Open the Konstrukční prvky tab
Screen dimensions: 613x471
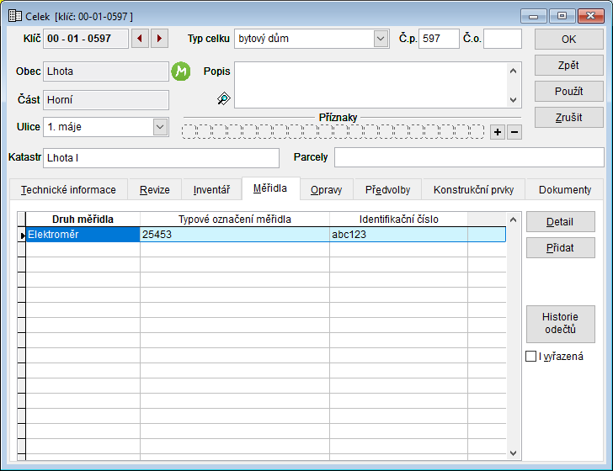coord(474,190)
